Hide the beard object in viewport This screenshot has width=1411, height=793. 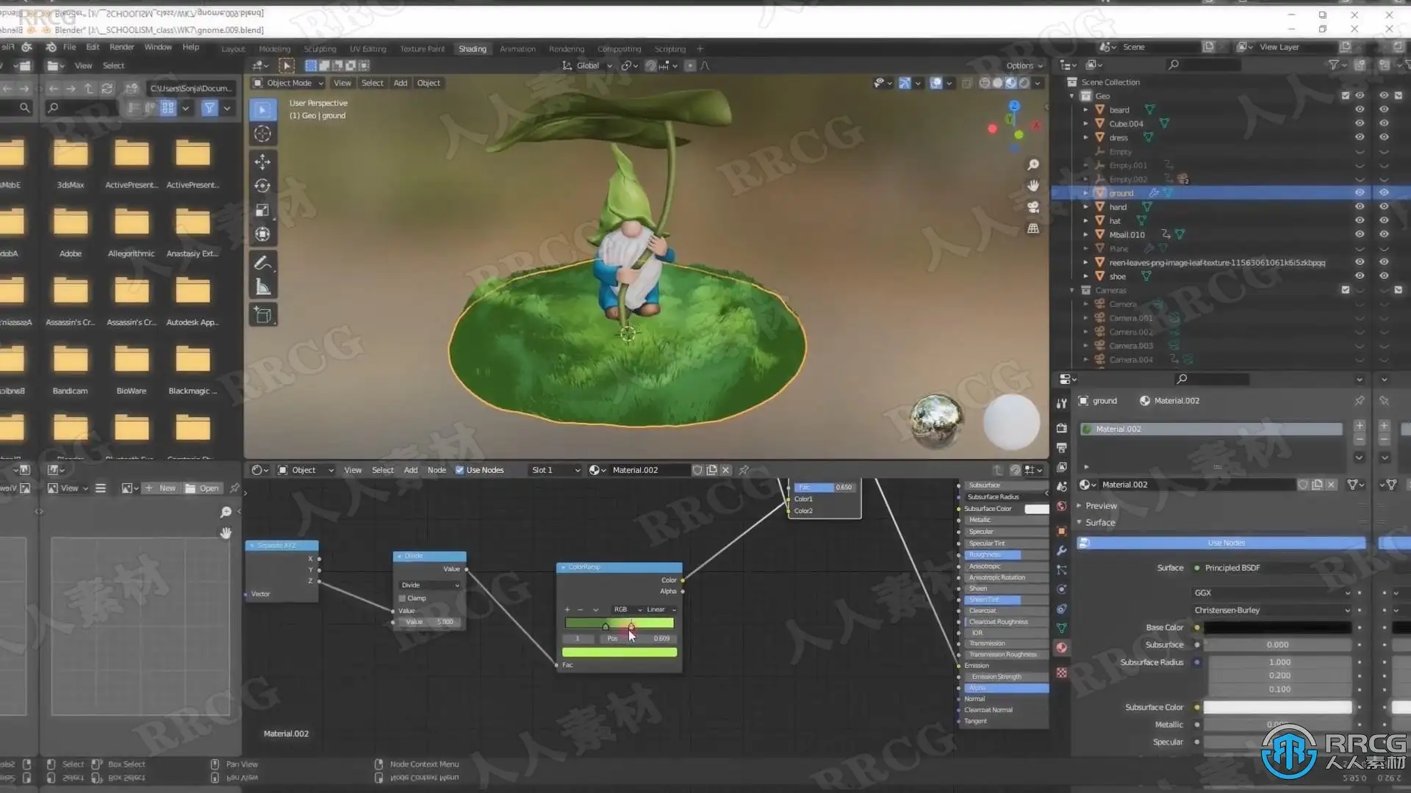tap(1360, 109)
